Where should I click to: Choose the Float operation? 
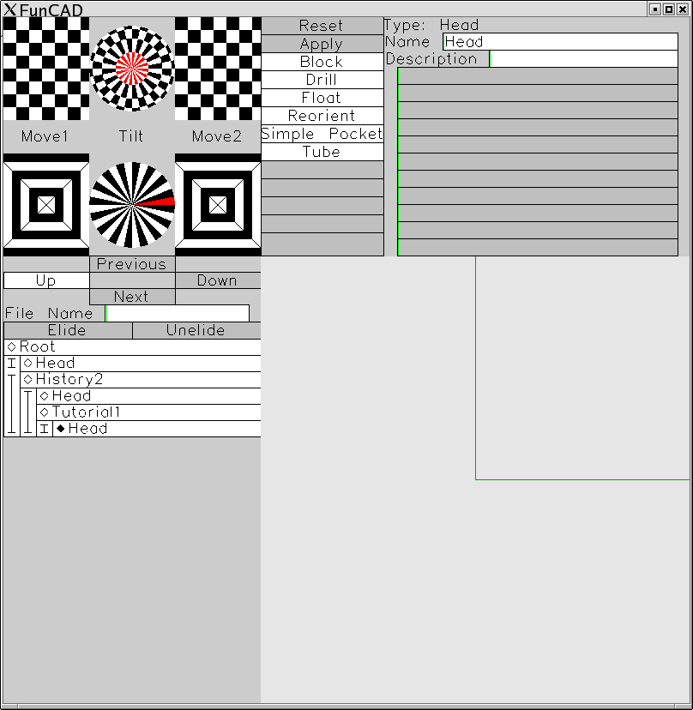click(322, 98)
